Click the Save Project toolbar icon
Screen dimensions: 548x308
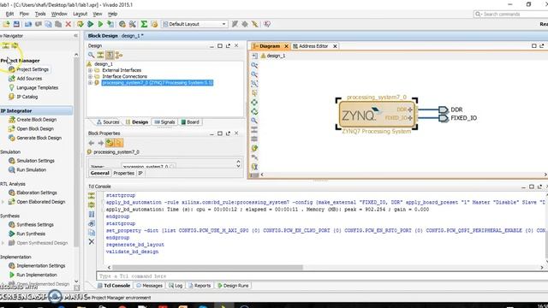pos(16,24)
